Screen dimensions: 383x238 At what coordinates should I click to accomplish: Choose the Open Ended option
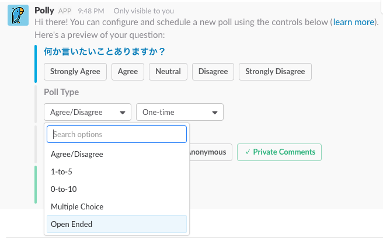click(x=72, y=224)
